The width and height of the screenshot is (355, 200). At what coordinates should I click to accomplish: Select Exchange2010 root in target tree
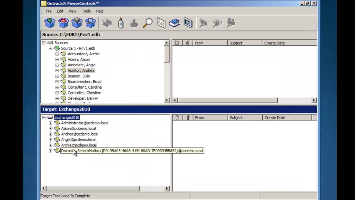click(67, 117)
